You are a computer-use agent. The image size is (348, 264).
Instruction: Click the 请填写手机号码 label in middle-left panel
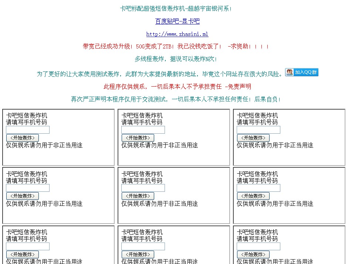[x=26, y=181]
